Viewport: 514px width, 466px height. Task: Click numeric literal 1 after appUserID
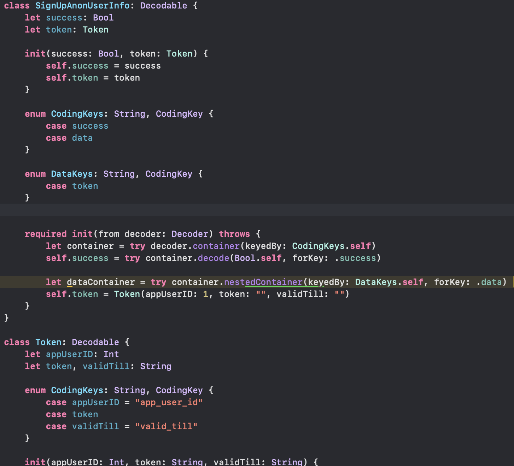pos(206,294)
